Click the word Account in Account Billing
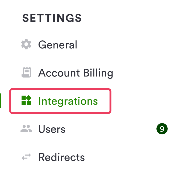Viewport: 182px width, 179px height. click(59, 73)
